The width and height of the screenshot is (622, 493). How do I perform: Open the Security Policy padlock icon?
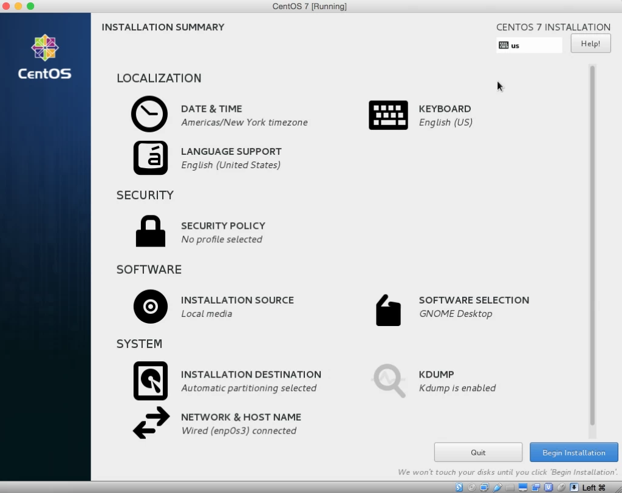(151, 231)
